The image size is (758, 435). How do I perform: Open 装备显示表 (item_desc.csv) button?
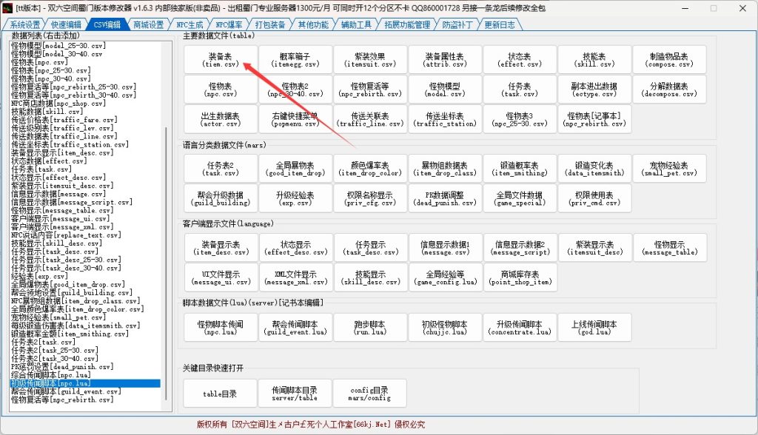(221, 248)
